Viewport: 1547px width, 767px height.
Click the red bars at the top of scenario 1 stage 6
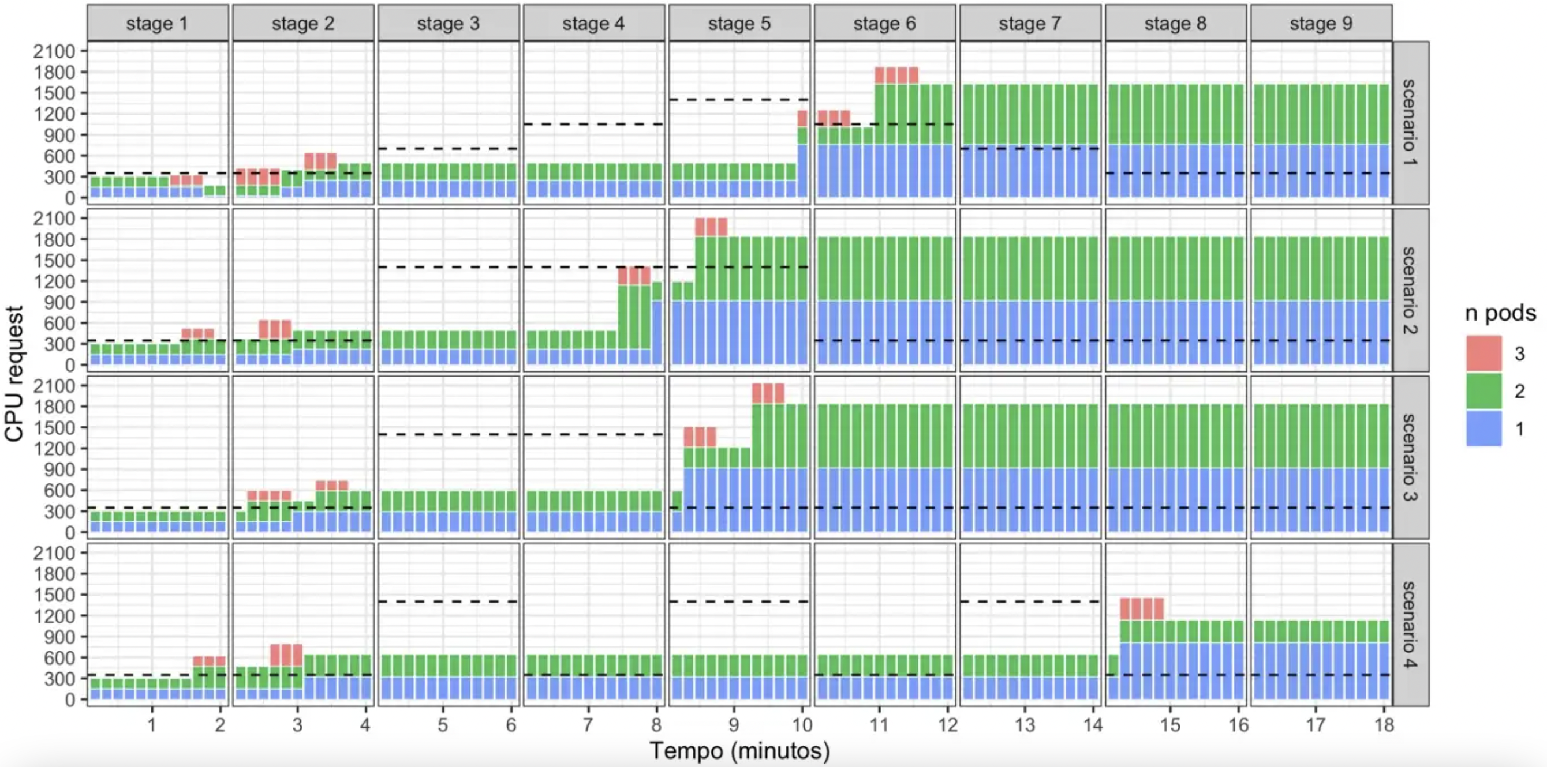point(896,76)
